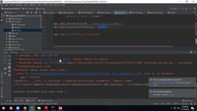
Task: Open the VCS menu
Action: tap(50, 5)
